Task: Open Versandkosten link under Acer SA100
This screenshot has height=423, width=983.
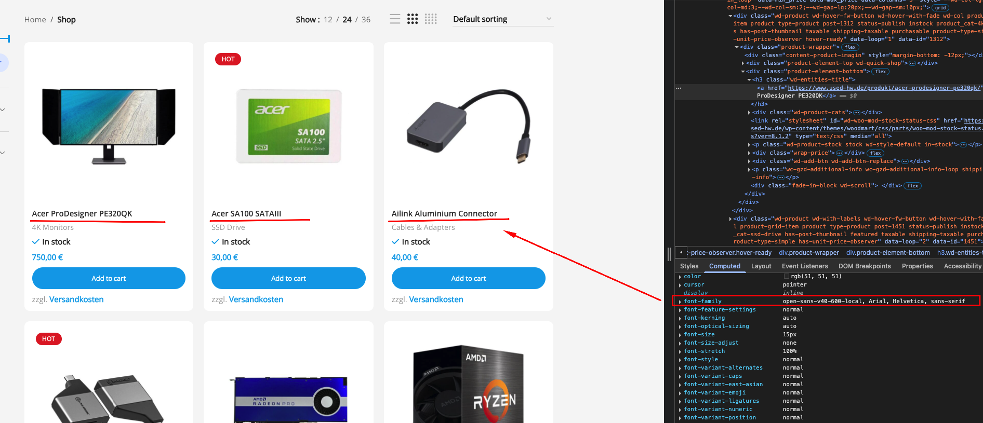Action: coord(256,299)
